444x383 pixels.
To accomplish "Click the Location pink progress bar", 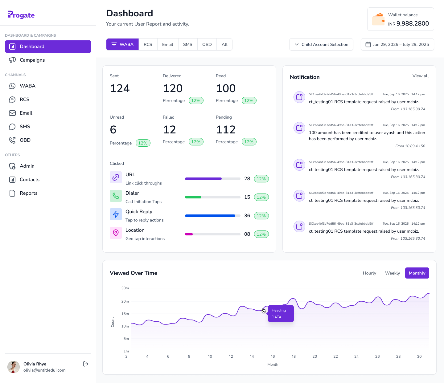I will [x=213, y=234].
